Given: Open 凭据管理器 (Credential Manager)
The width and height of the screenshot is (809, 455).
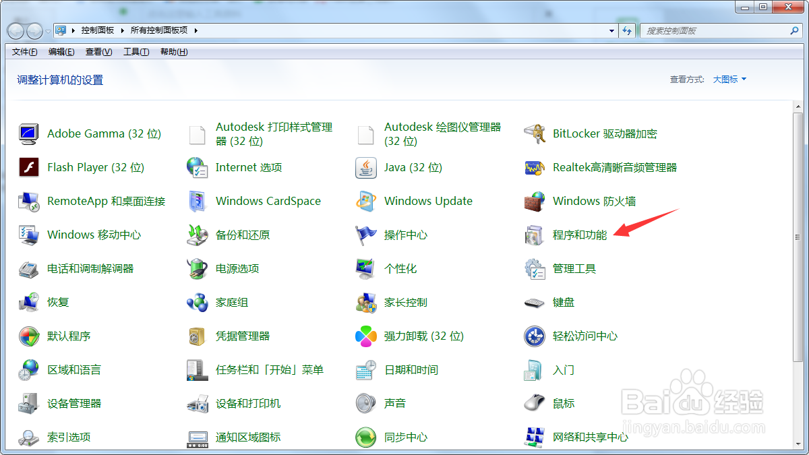Looking at the screenshot, I should [243, 336].
